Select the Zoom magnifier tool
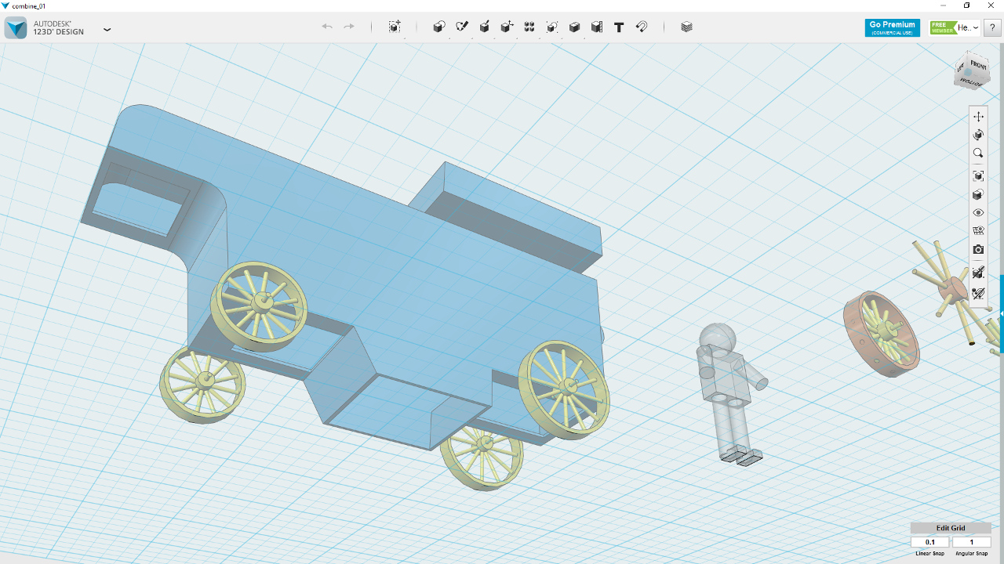The image size is (1004, 564). point(978,154)
